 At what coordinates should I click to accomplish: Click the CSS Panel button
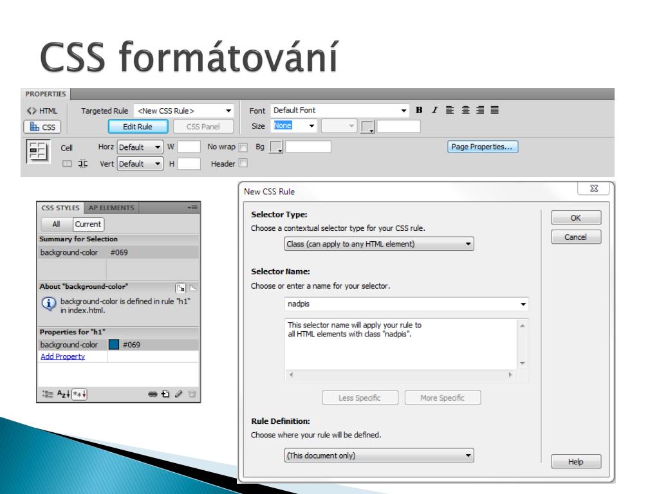pyautogui.click(x=203, y=127)
